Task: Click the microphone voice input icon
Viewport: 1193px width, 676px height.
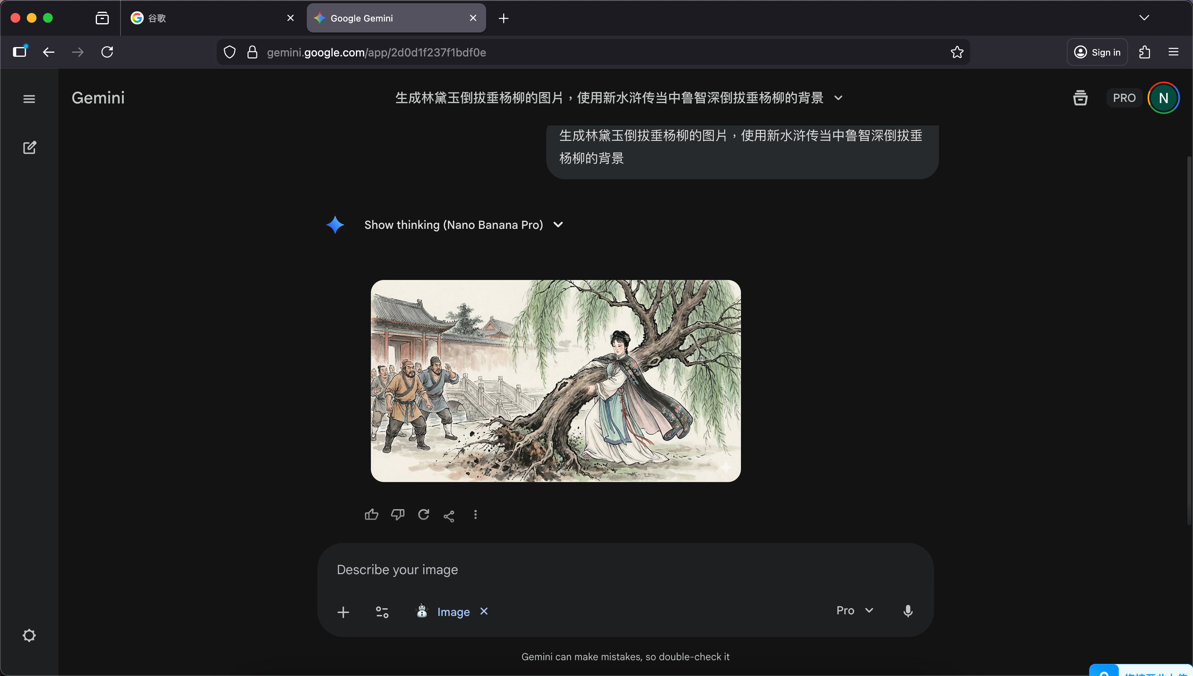Action: tap(908, 611)
